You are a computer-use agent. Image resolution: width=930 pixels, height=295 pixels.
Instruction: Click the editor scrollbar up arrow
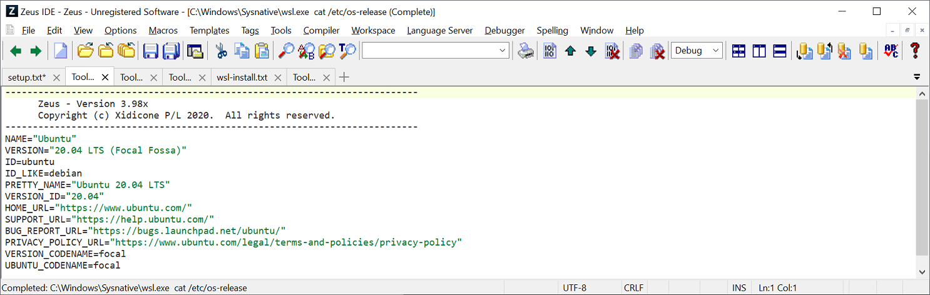pyautogui.click(x=922, y=93)
